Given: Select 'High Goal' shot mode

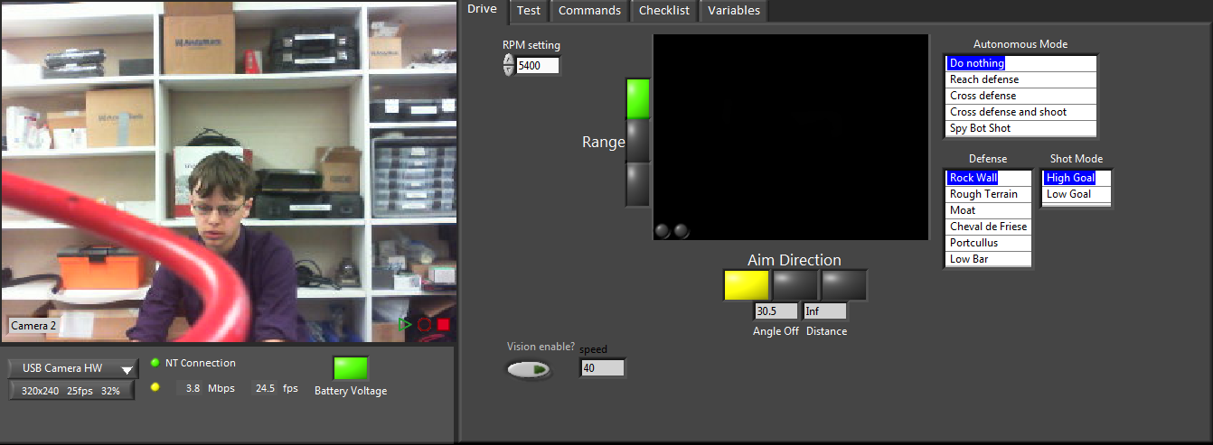Looking at the screenshot, I should [x=1077, y=178].
